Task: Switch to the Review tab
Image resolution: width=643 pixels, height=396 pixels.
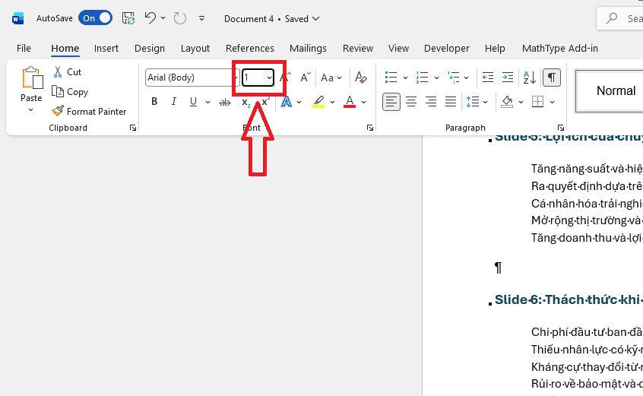Action: click(x=358, y=49)
